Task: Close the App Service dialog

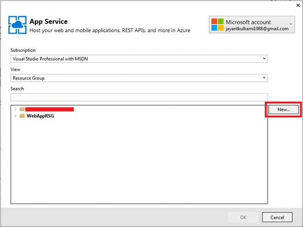Action: click(x=298, y=5)
